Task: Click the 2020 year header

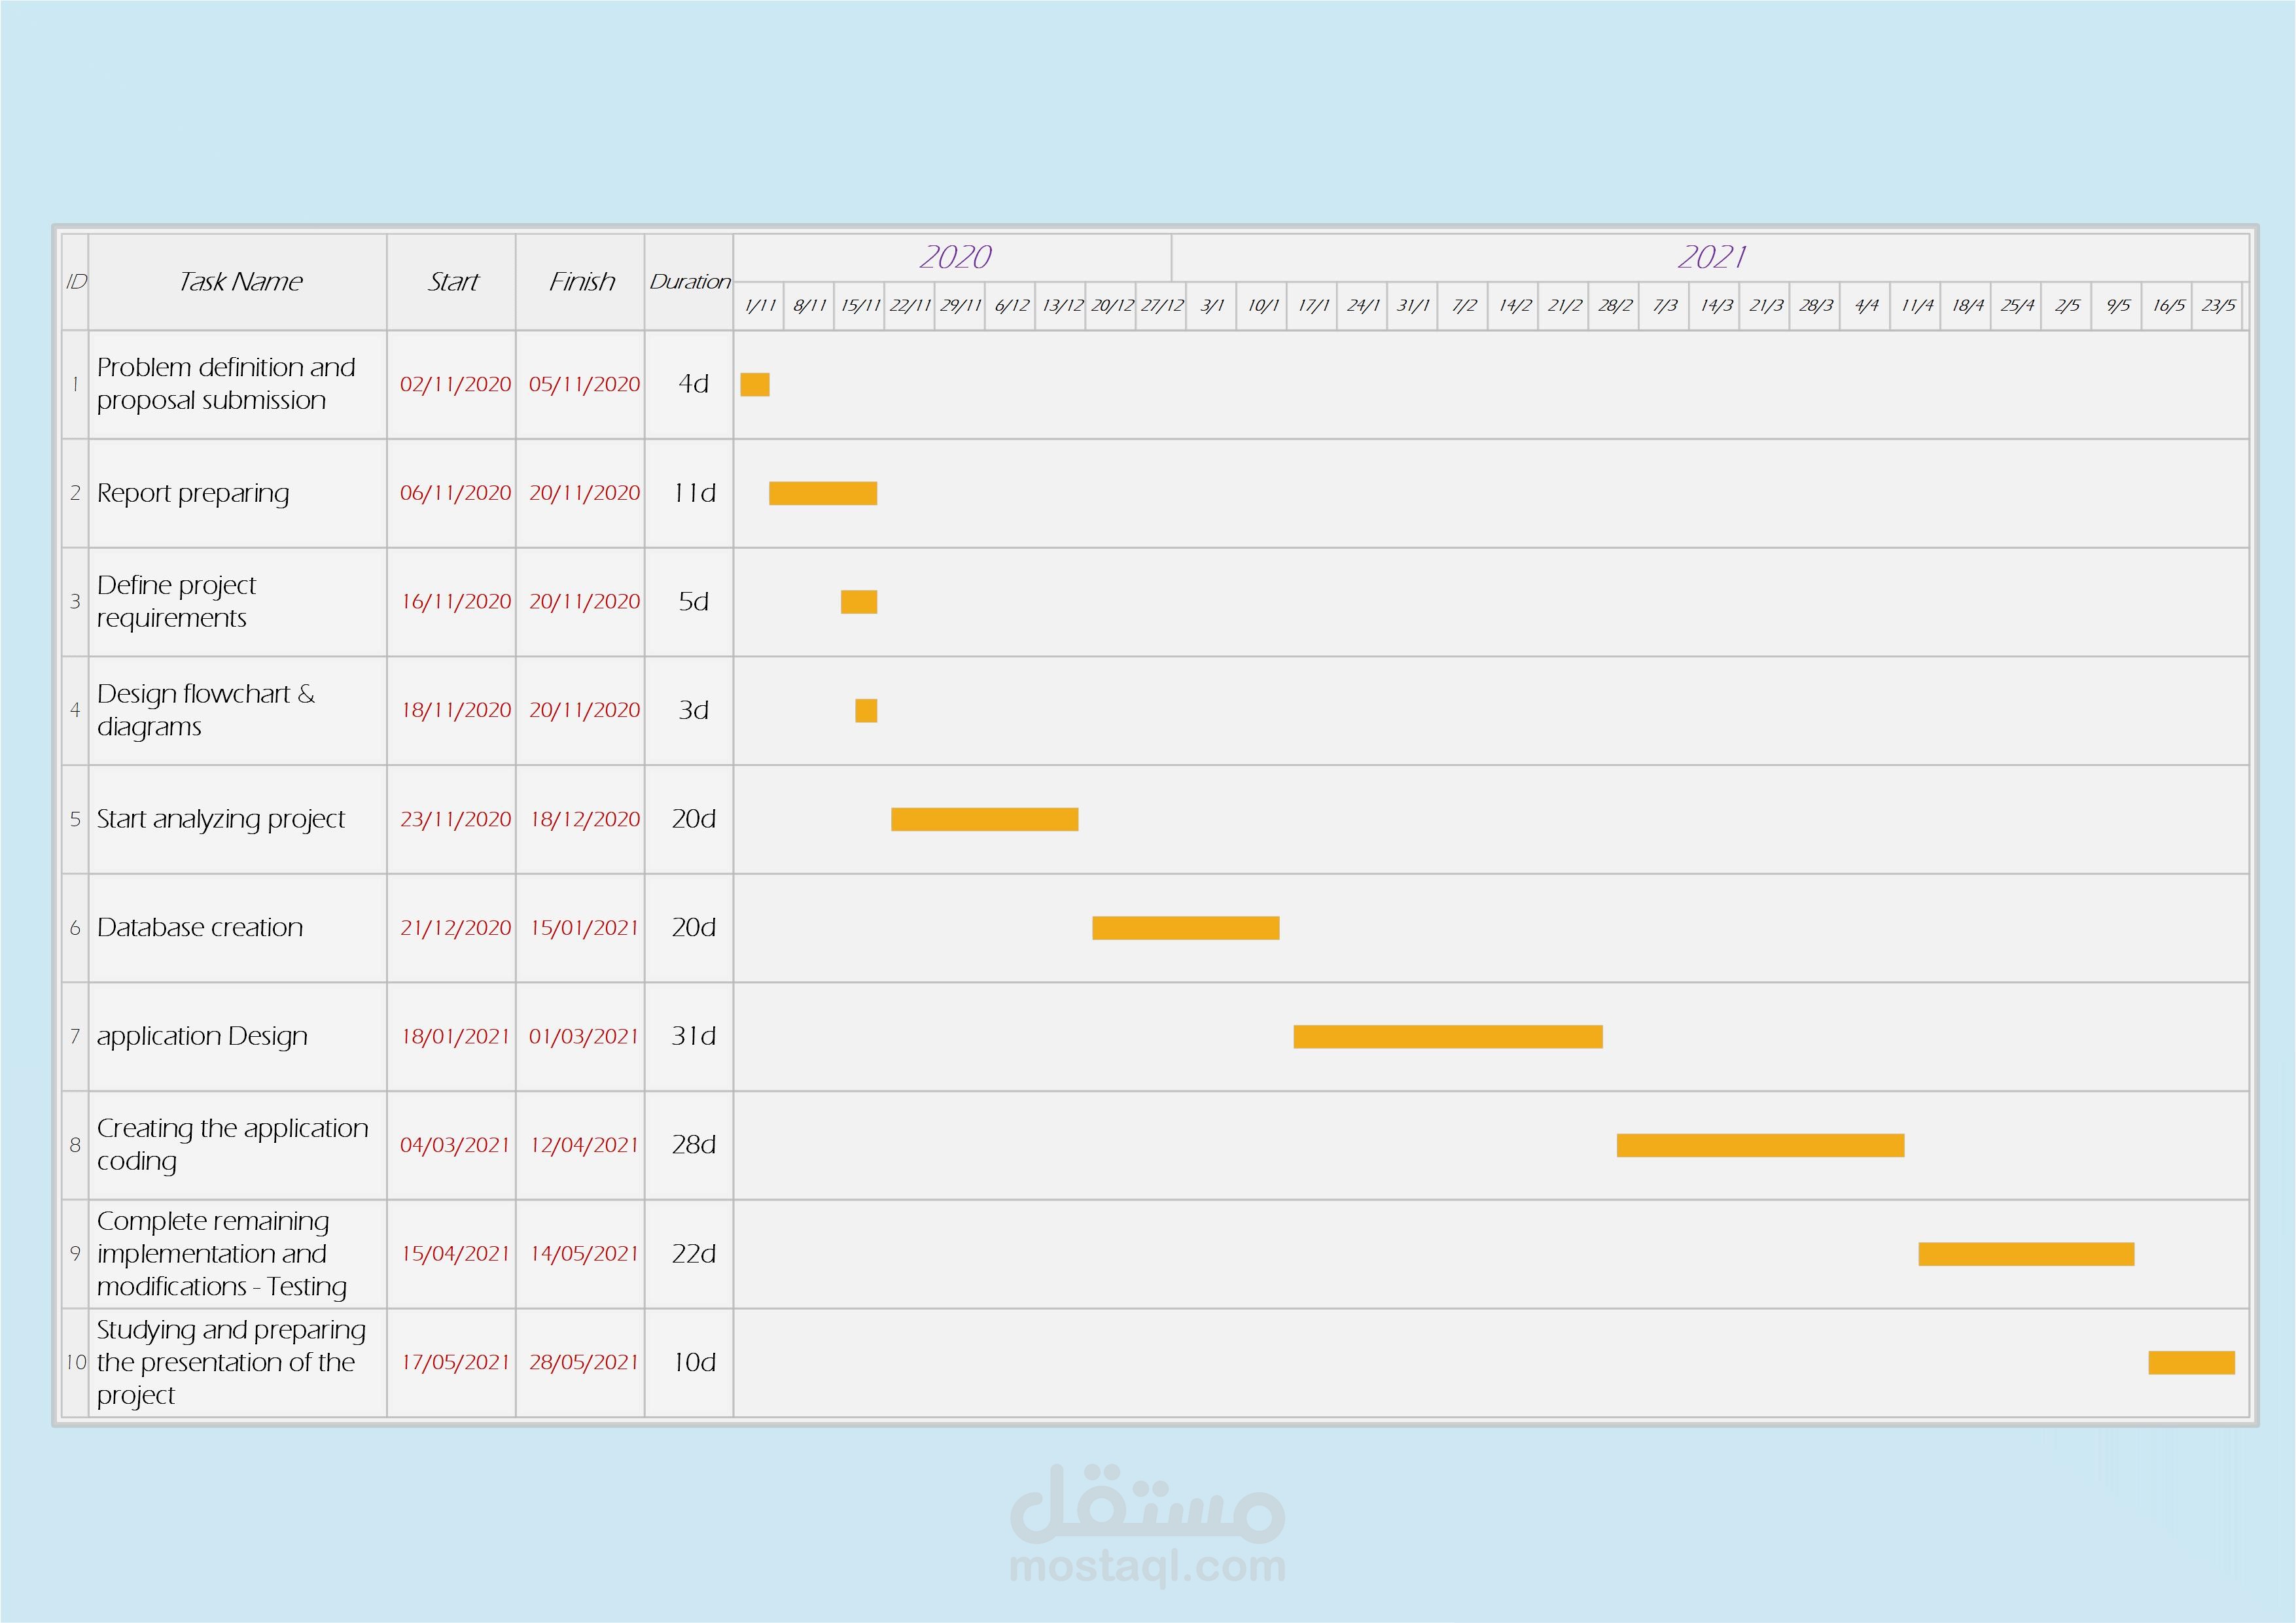Action: (954, 257)
